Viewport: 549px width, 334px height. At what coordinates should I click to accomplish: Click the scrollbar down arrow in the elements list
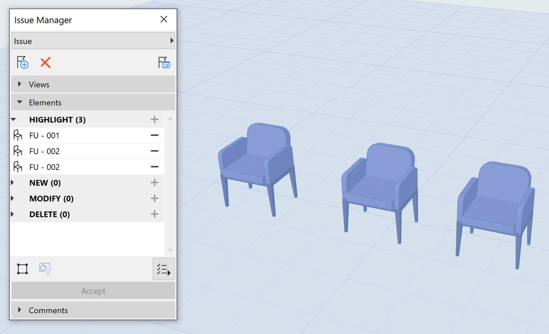170,249
